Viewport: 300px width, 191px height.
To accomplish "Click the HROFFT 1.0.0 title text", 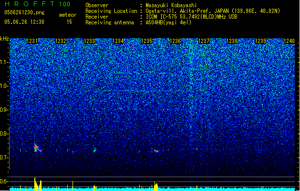I will pyautogui.click(x=37, y=4).
